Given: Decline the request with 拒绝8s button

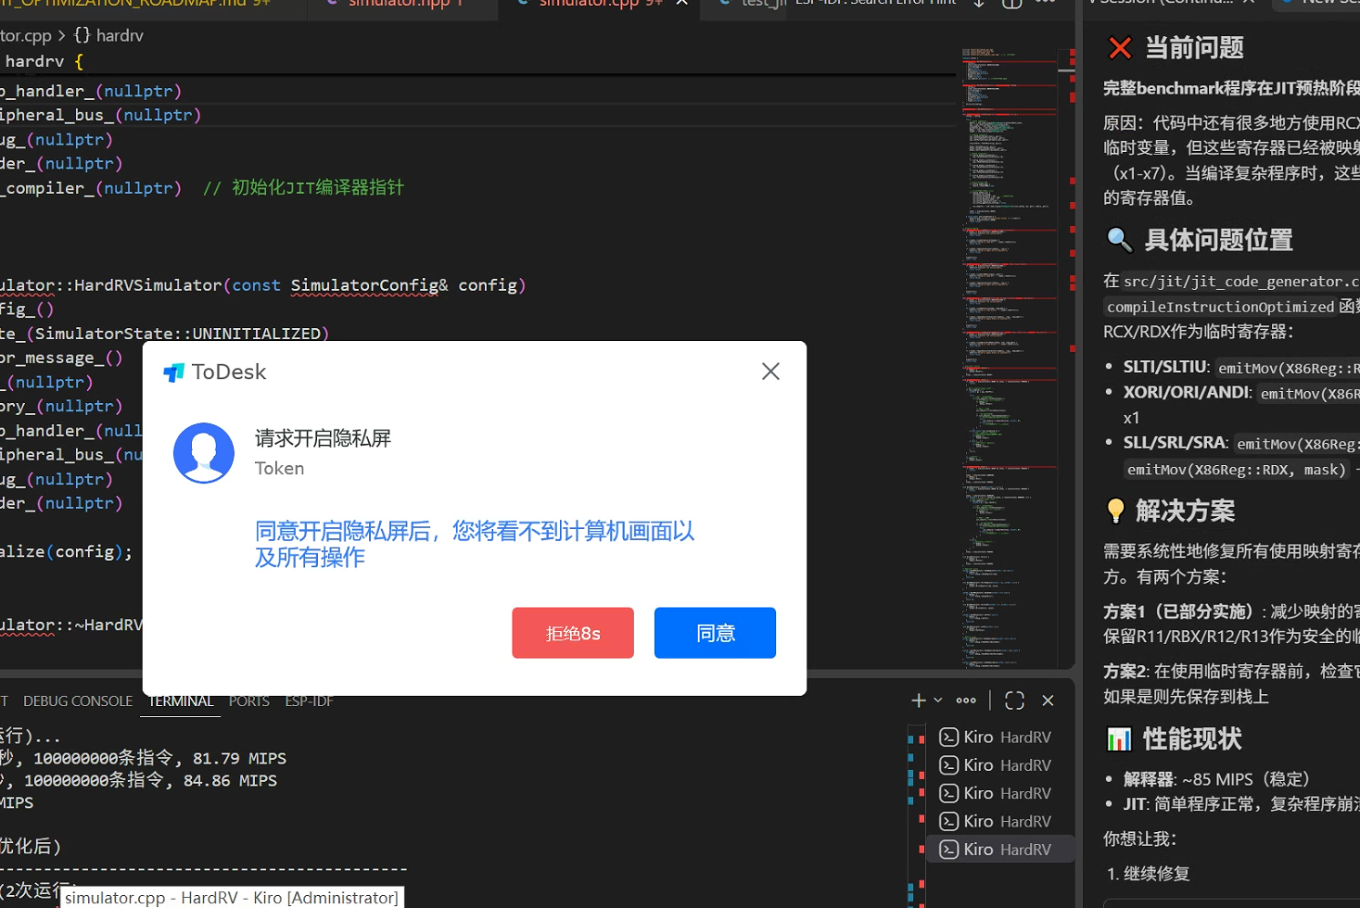Looking at the screenshot, I should click(573, 633).
